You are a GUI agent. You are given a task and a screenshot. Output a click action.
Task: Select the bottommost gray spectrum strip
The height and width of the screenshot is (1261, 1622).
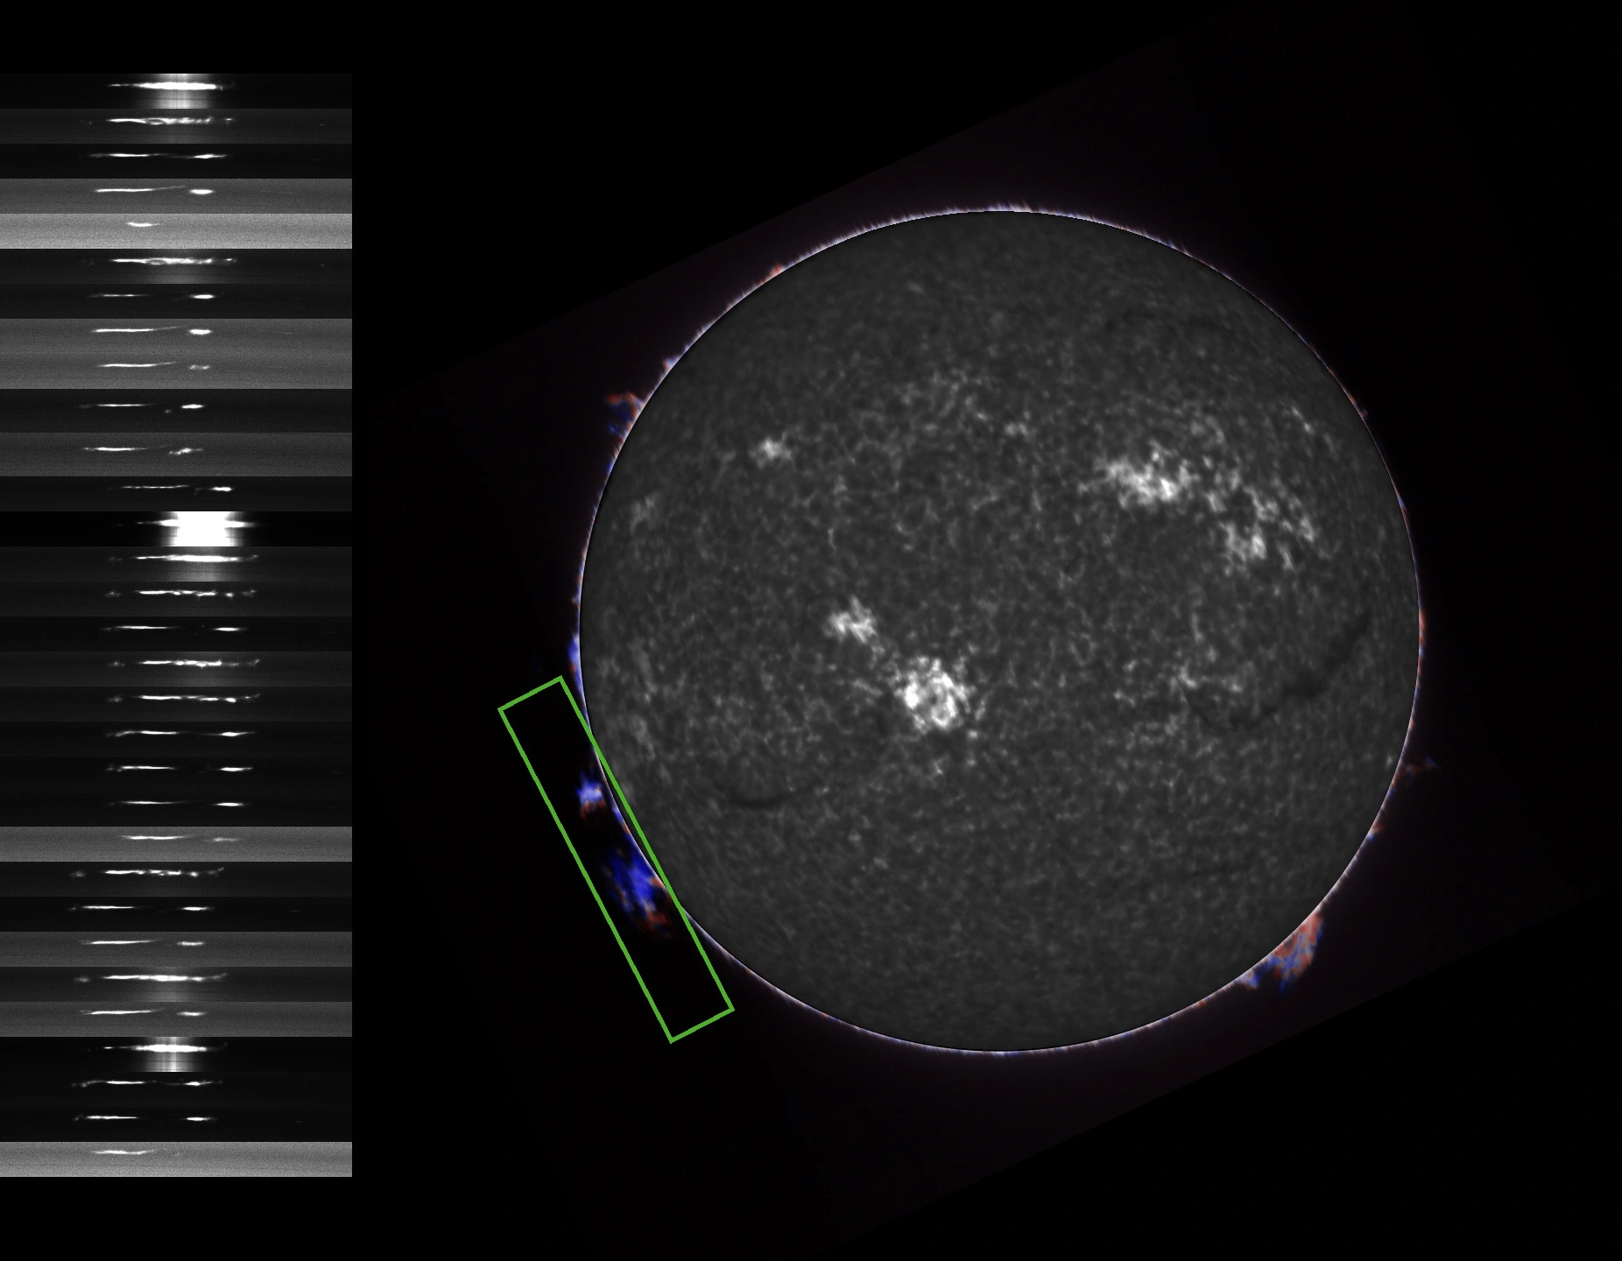(x=175, y=1159)
